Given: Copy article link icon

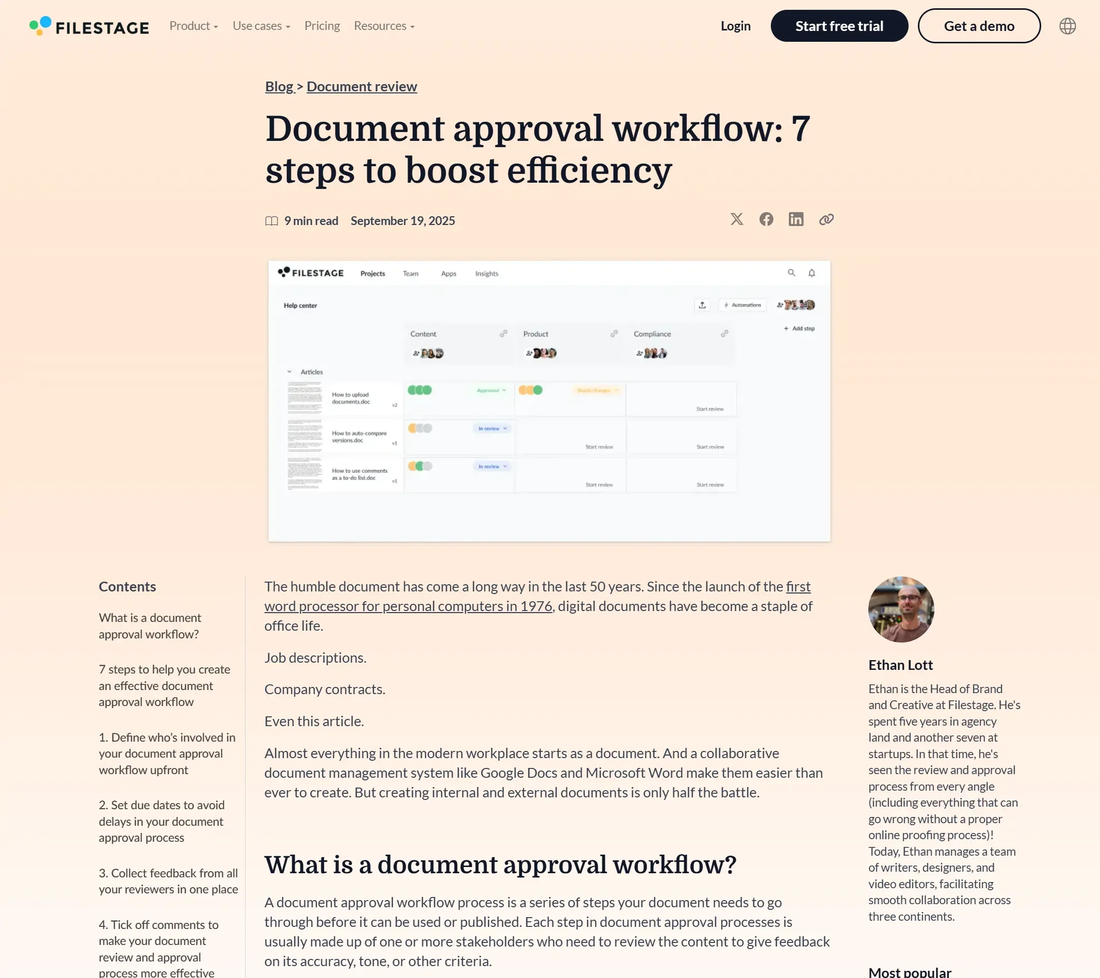Looking at the screenshot, I should (x=826, y=219).
